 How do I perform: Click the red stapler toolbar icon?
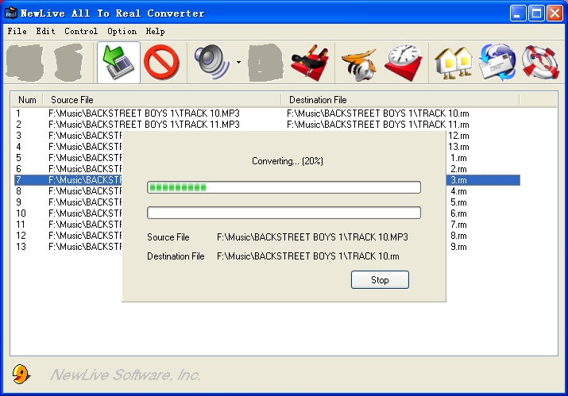(x=310, y=63)
